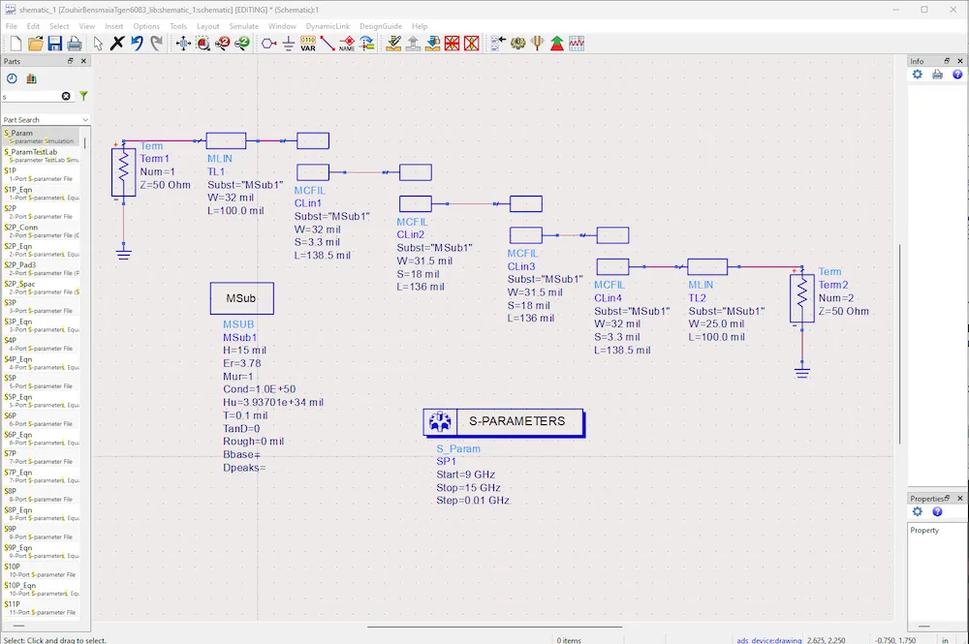Screen dimensions: 969x644
Task: Click the Delete X toolbar icon
Action: pyautogui.click(x=117, y=44)
